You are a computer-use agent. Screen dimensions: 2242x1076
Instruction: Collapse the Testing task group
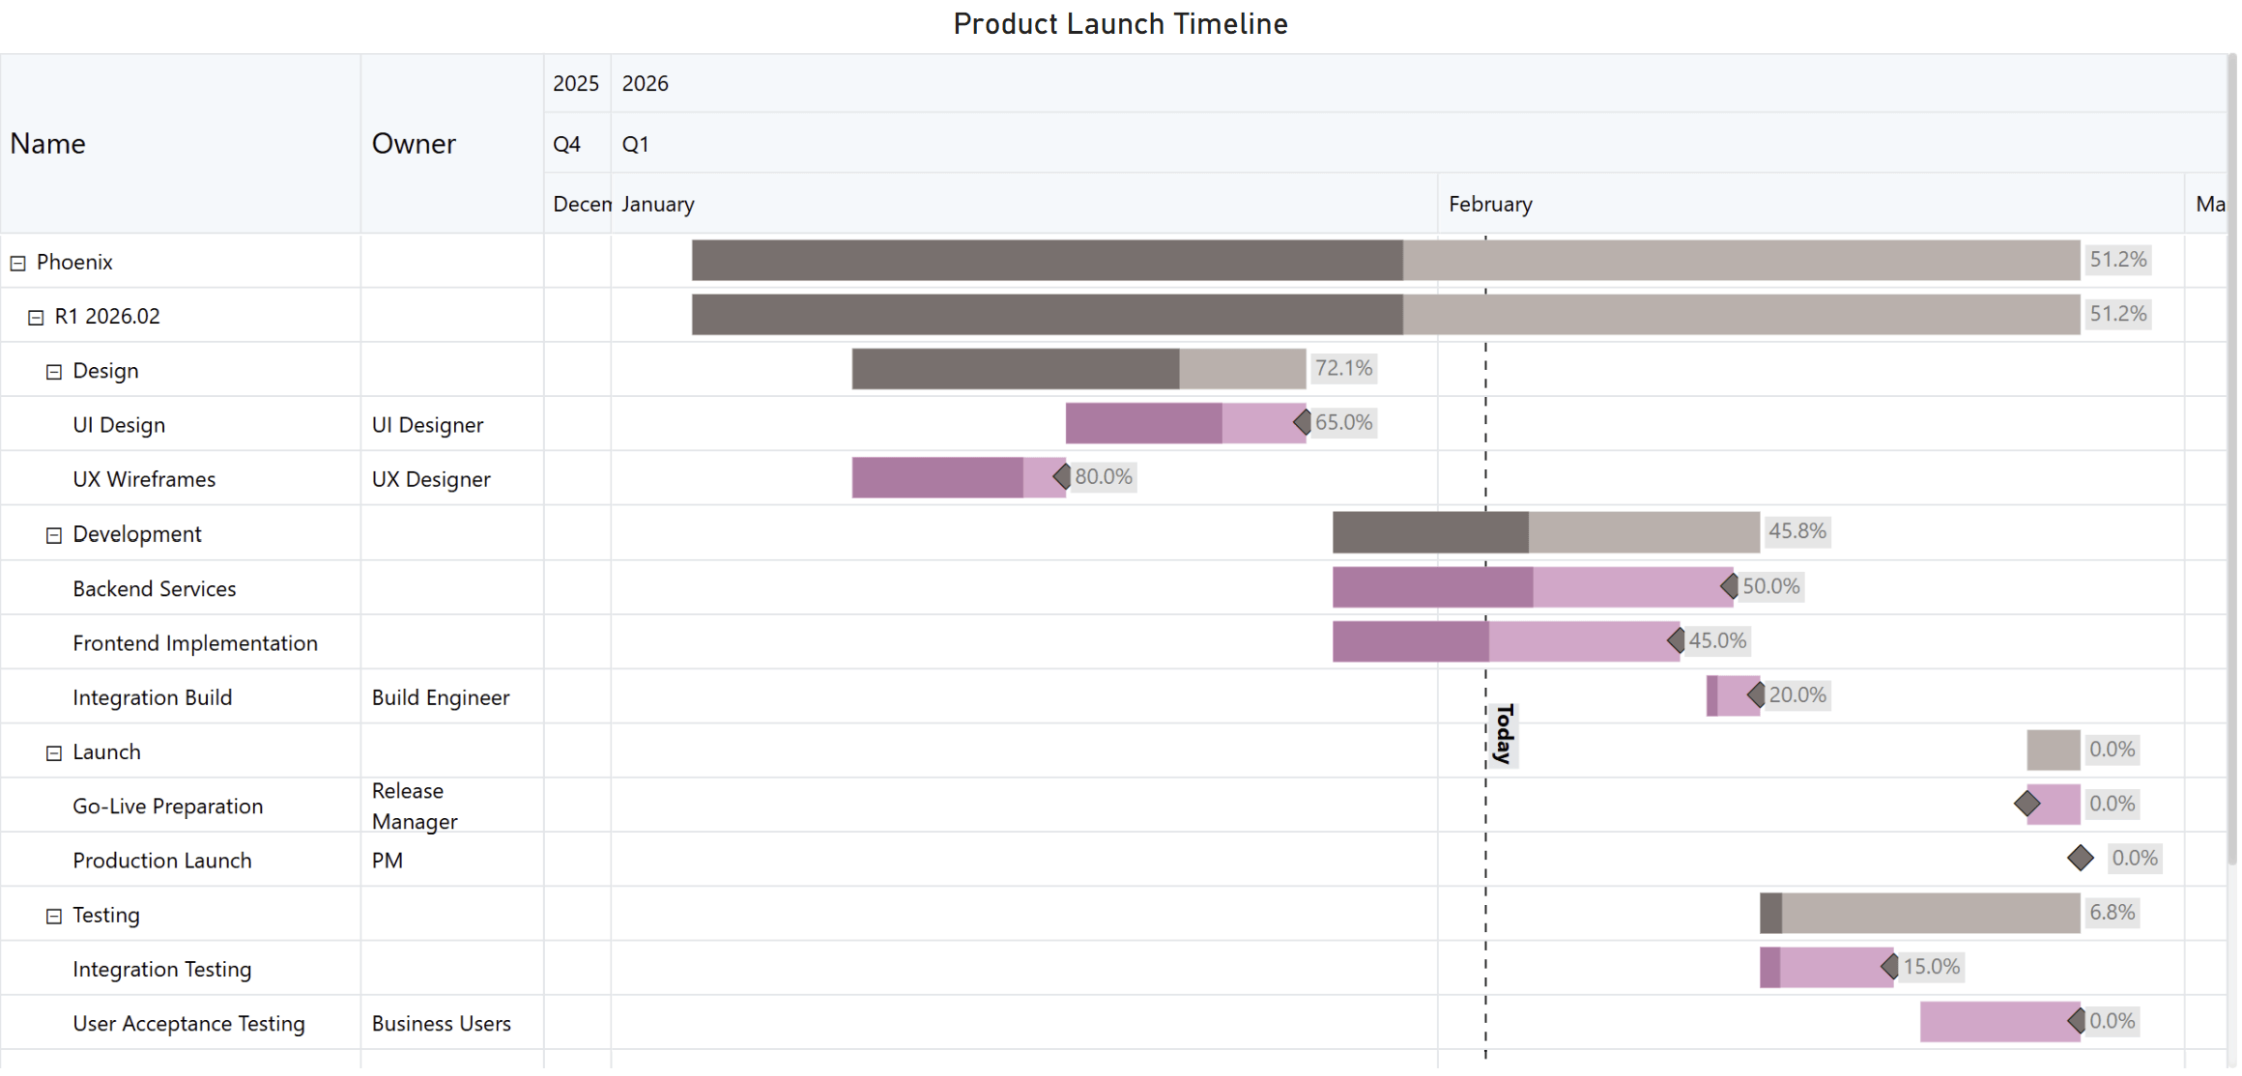click(54, 916)
